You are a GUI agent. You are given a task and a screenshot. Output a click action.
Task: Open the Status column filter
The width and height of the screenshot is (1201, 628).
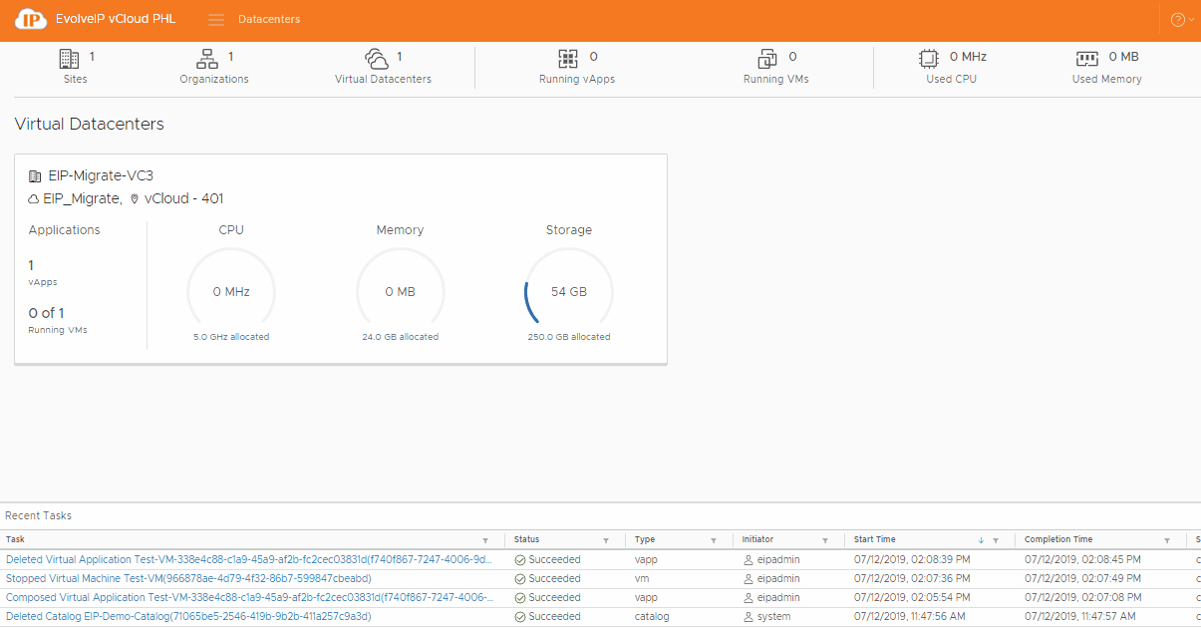click(607, 540)
